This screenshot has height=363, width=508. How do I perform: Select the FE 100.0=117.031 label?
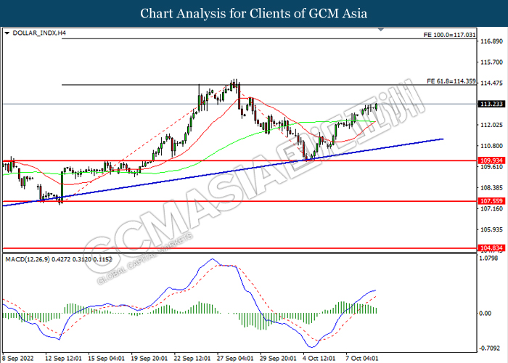[x=450, y=35]
